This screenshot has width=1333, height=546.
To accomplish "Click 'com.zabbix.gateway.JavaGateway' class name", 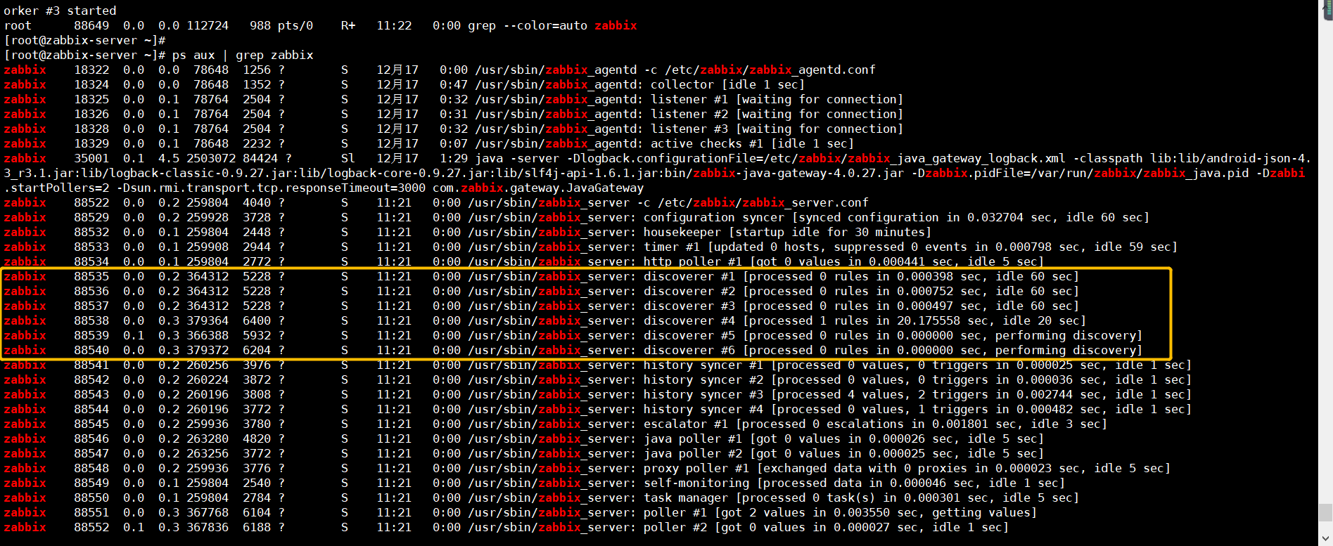I will click(538, 188).
